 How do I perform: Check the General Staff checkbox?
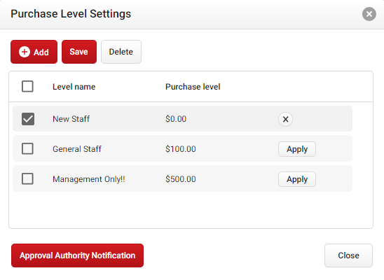pos(27,148)
